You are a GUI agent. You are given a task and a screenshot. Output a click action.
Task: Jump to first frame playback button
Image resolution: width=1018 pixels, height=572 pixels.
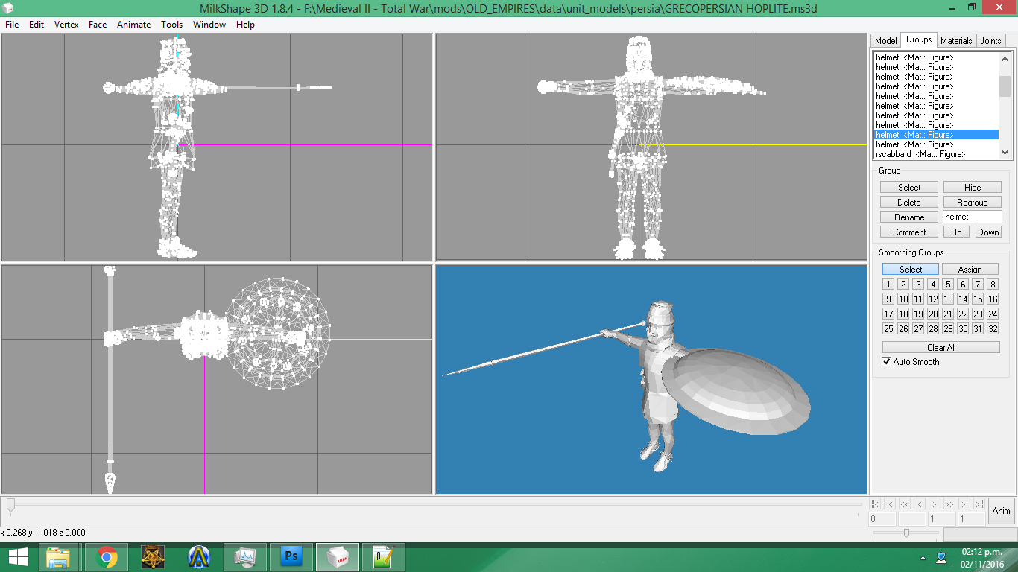[x=875, y=503]
